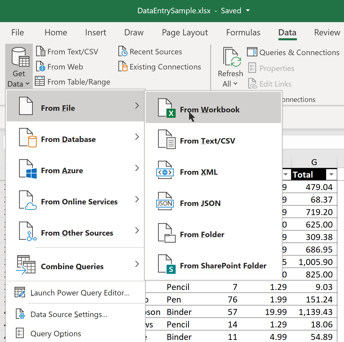This screenshot has height=342, width=344.
Task: Click the Pen cell in the table
Action: click(x=190, y=299)
